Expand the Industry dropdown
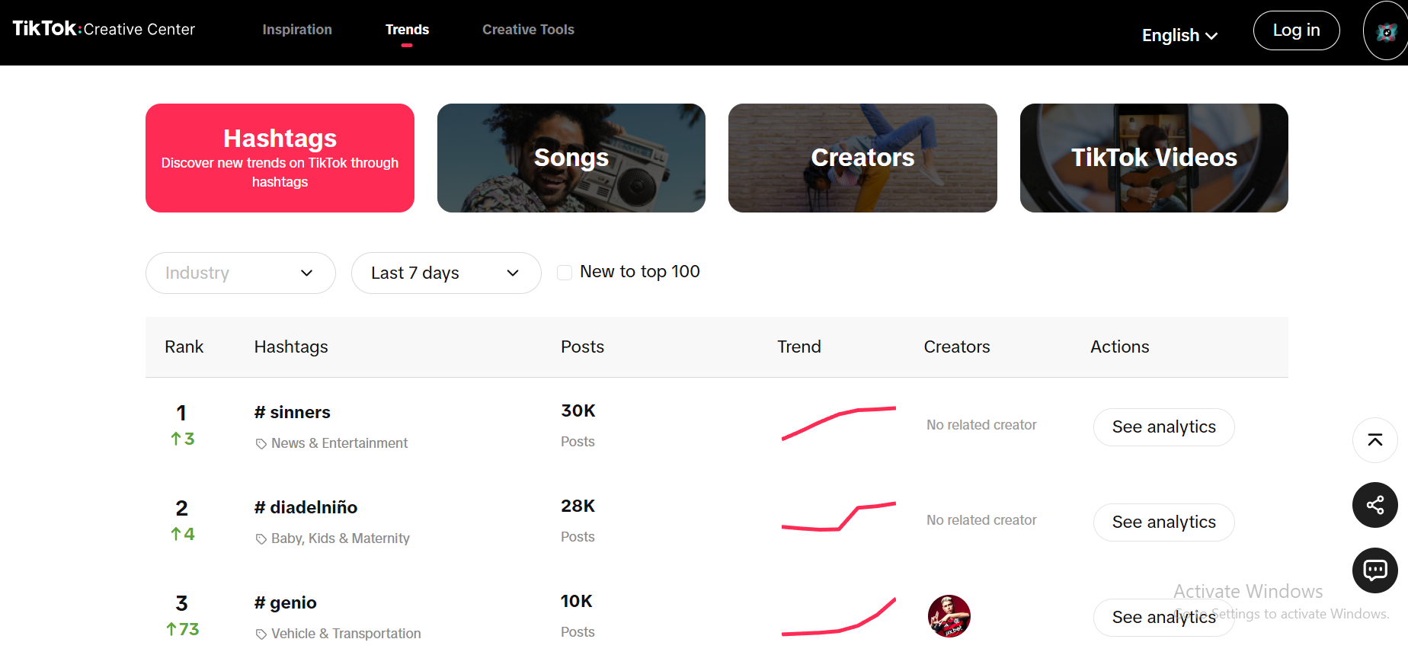This screenshot has height=655, width=1408. click(240, 273)
